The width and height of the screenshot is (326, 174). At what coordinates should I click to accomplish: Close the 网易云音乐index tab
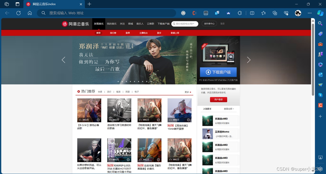(81, 4)
